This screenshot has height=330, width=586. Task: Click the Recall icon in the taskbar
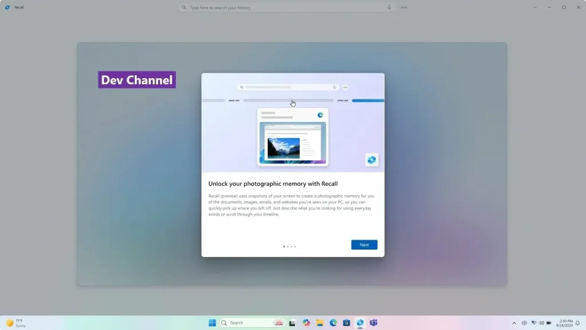pos(360,323)
